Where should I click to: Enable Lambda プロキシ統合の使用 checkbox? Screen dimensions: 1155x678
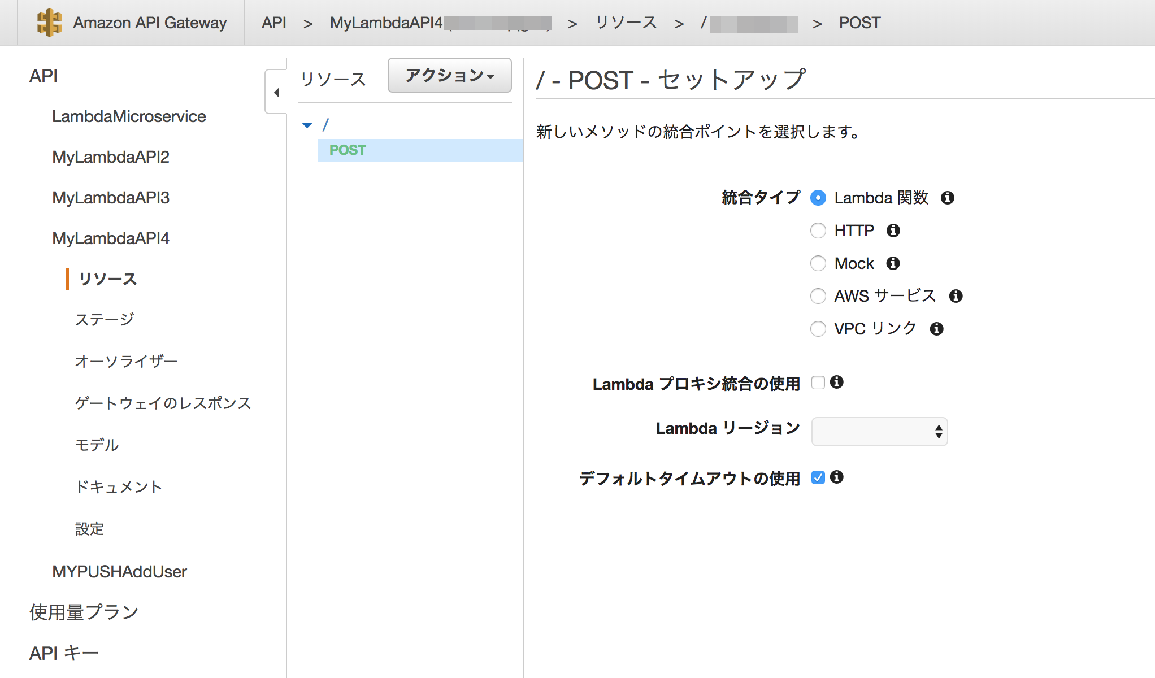pyautogui.click(x=818, y=383)
